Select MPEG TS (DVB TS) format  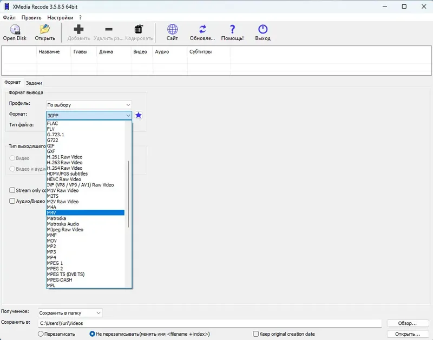click(86, 274)
